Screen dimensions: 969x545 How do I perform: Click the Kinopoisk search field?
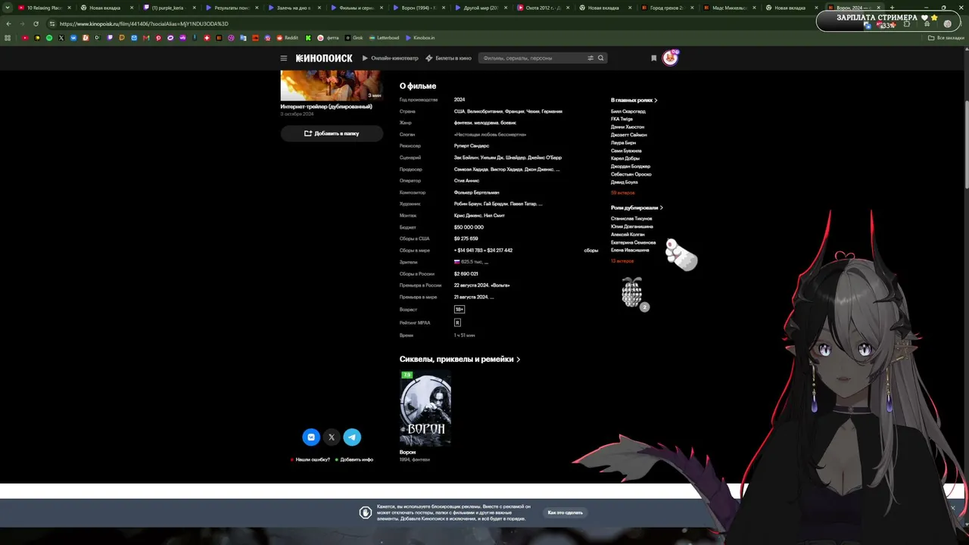tap(534, 58)
